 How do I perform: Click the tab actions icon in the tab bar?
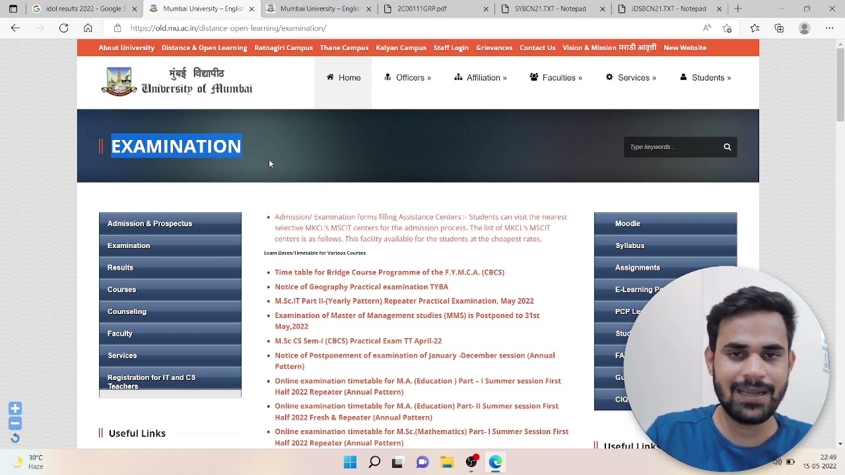[x=13, y=9]
